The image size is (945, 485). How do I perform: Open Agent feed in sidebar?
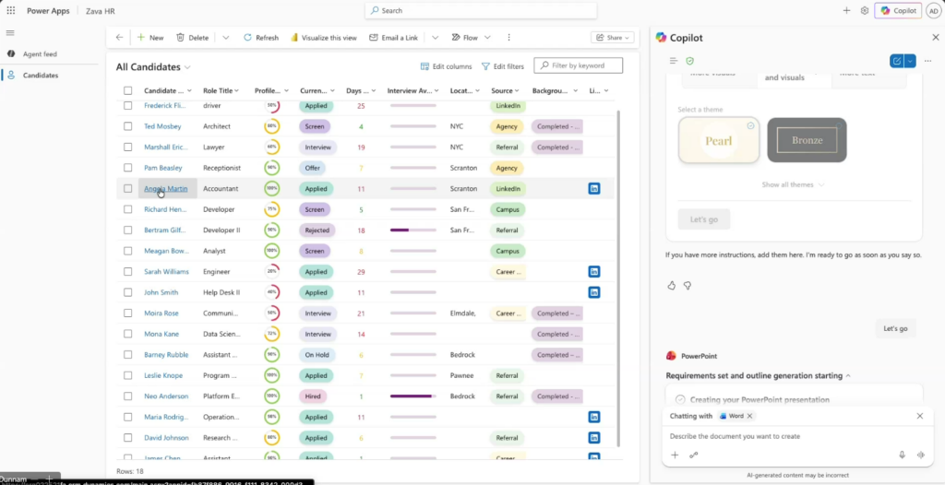[x=40, y=54]
